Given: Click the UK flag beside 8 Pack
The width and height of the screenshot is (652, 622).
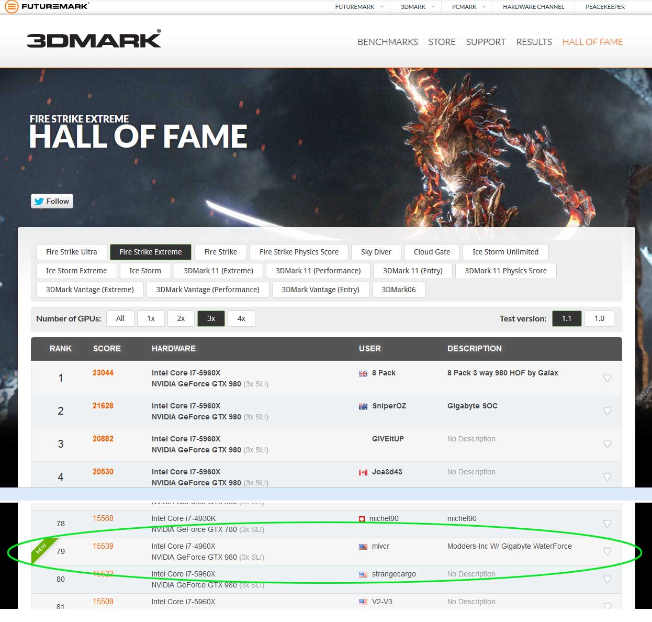Looking at the screenshot, I should [363, 373].
